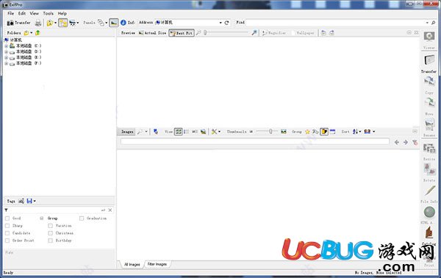The width and height of the screenshot is (441, 278).
Task: Open the Sort order dropdown arrow
Action: [x=359, y=132]
